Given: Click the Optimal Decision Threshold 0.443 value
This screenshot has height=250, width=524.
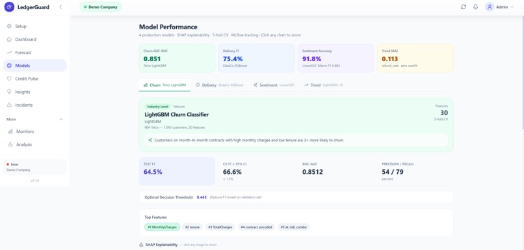Looking at the screenshot, I should point(202,197).
